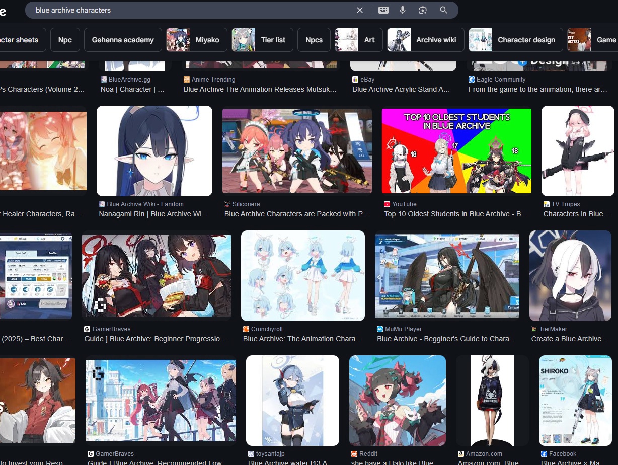Open 'Blue Archive Characters are Packed with P...' title
The height and width of the screenshot is (465, 618).
click(x=297, y=214)
